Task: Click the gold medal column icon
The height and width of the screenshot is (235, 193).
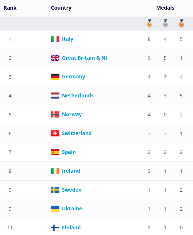Action: [149, 23]
